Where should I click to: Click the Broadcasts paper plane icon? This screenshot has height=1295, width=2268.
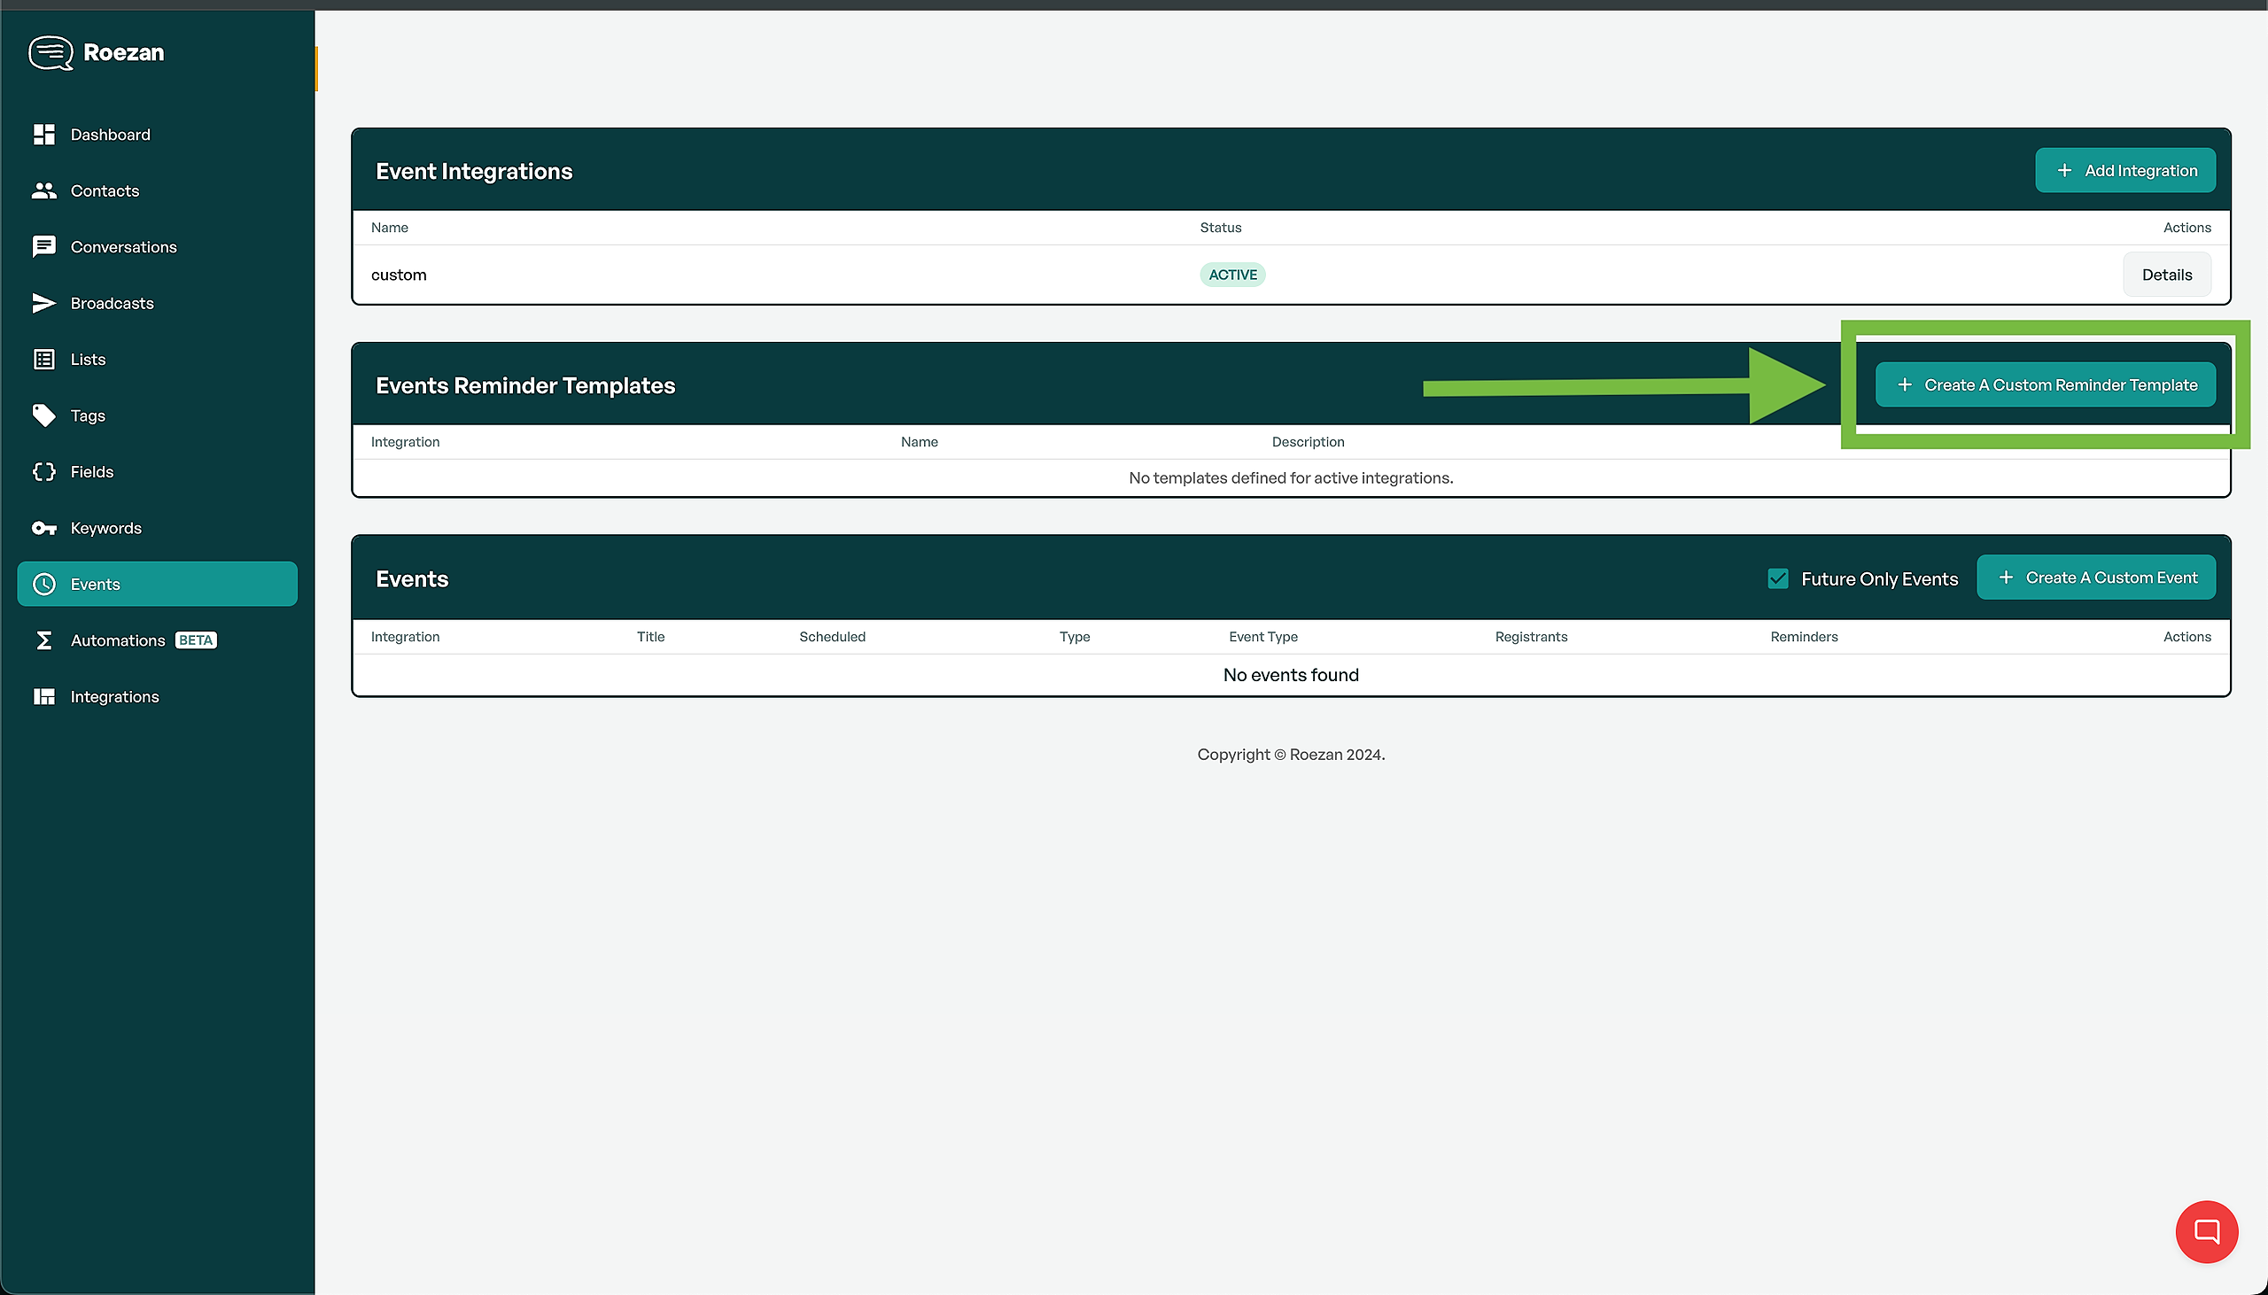[43, 303]
